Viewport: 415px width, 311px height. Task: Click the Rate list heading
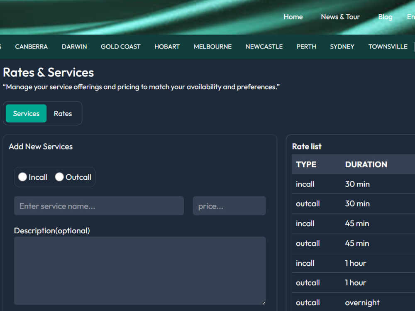click(x=307, y=147)
